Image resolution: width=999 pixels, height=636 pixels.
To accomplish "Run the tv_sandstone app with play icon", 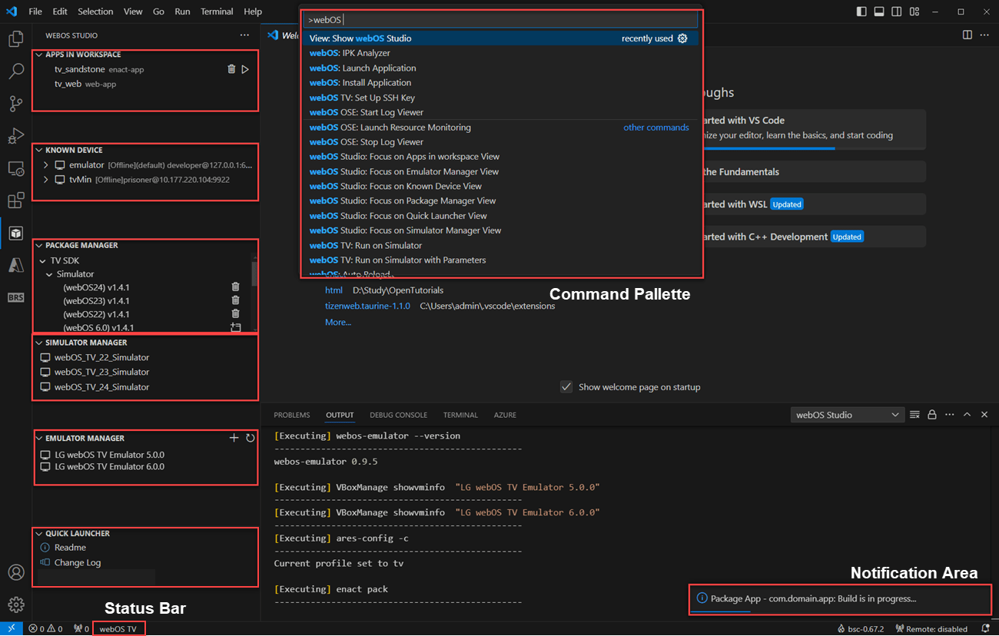I will pyautogui.click(x=245, y=69).
